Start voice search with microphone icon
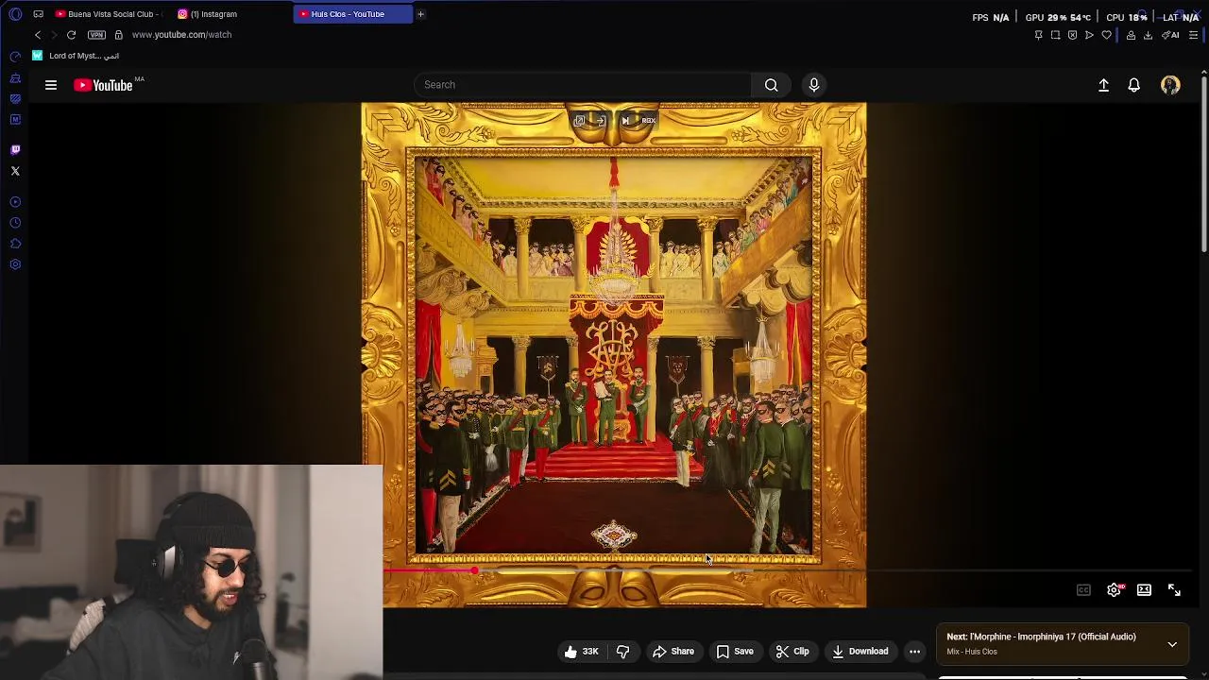The image size is (1209, 680). (x=814, y=85)
